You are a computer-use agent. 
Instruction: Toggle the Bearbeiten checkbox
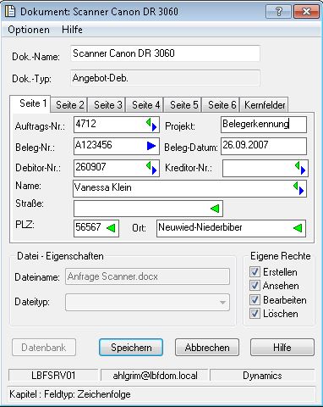click(x=255, y=299)
